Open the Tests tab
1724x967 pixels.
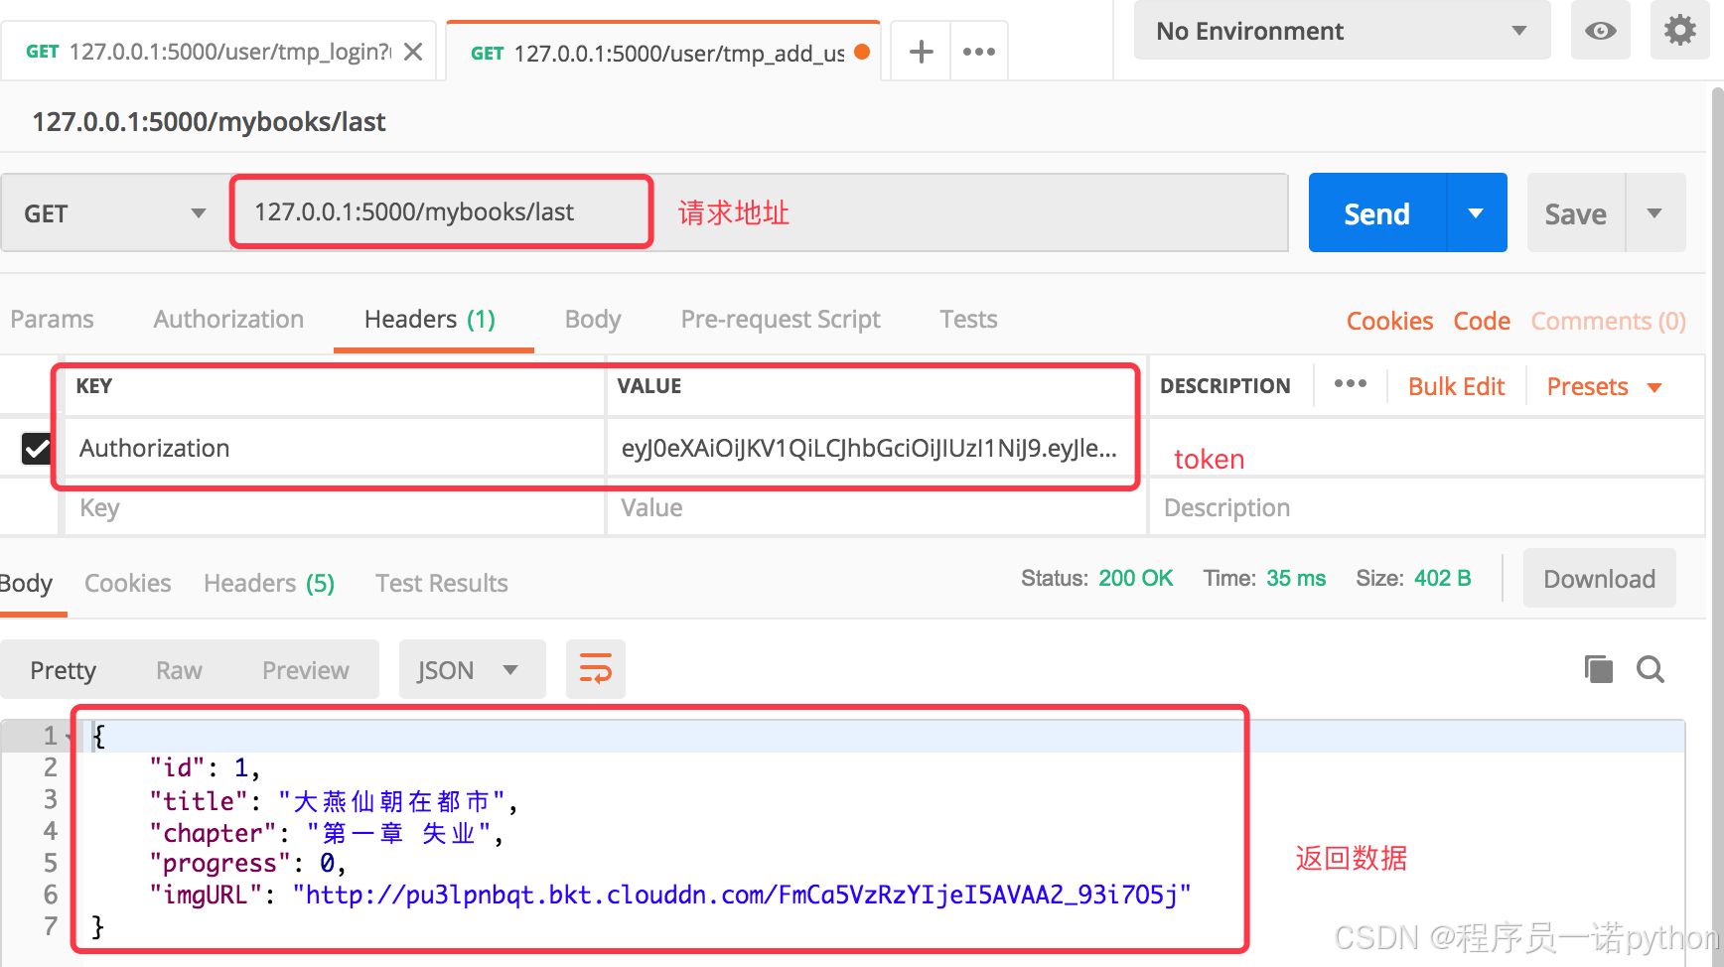(968, 320)
